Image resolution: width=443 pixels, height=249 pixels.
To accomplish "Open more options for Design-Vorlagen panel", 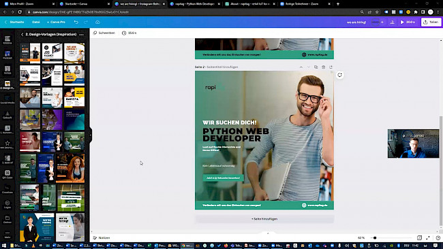I will 81,35.
